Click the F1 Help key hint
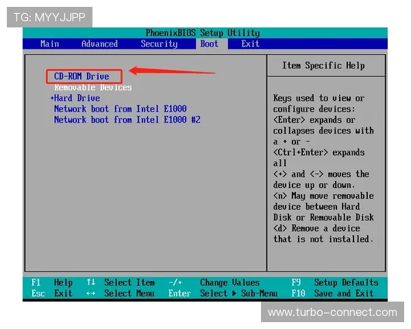411x329 pixels. click(x=52, y=282)
